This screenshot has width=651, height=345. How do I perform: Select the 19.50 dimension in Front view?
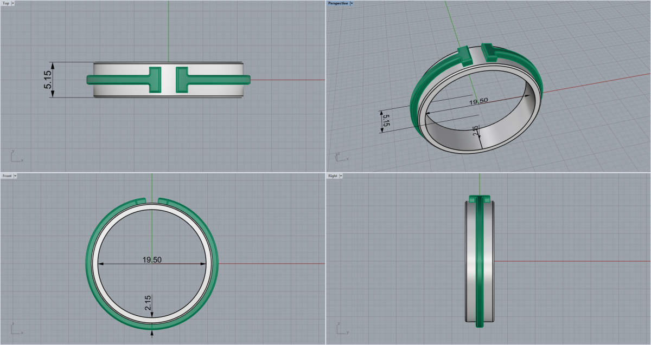(152, 260)
